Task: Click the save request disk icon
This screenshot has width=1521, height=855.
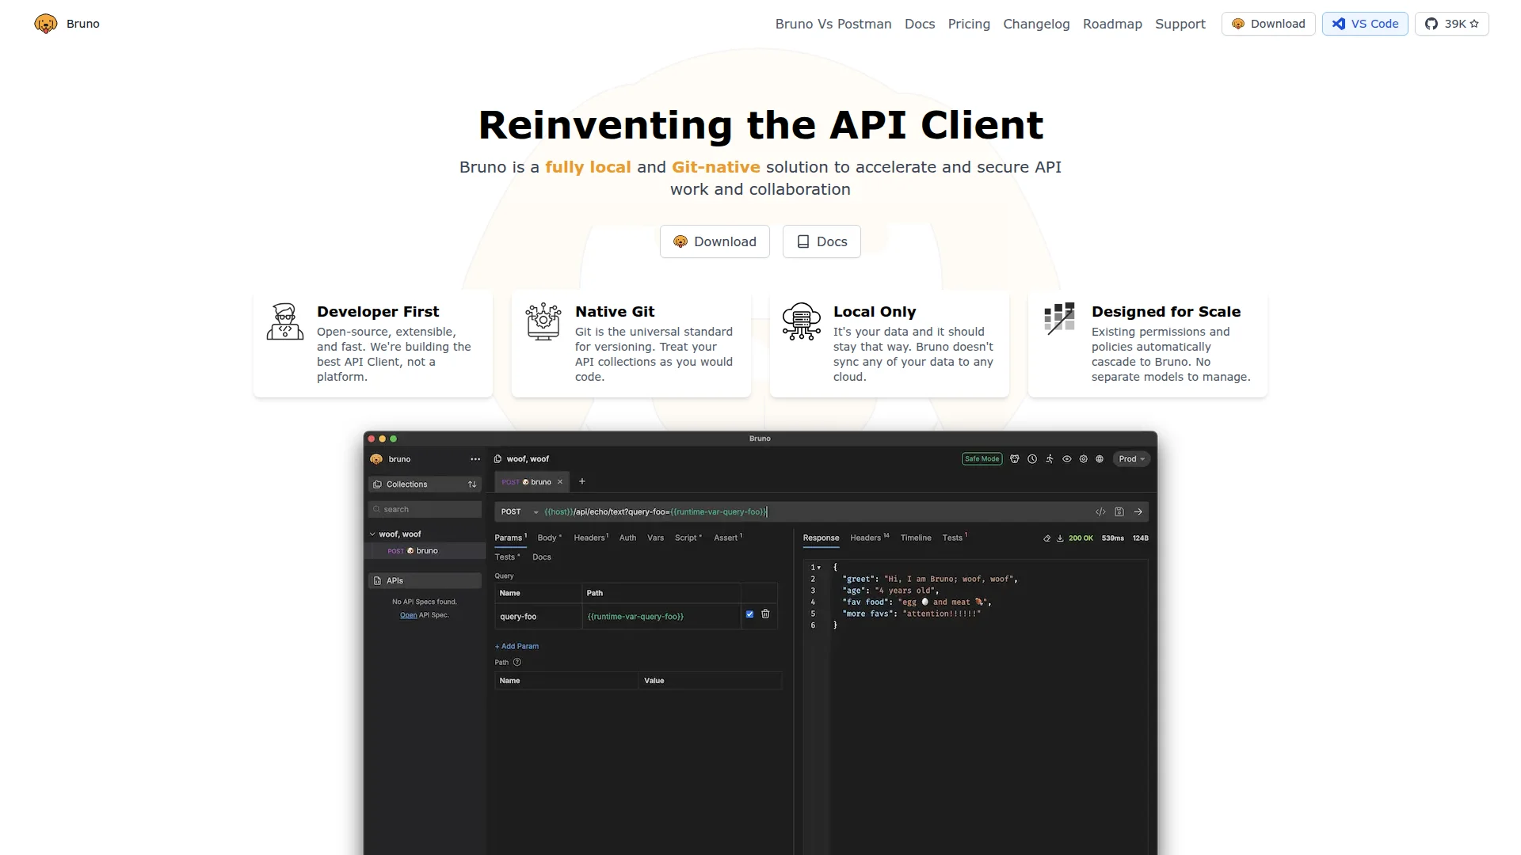Action: (1119, 512)
